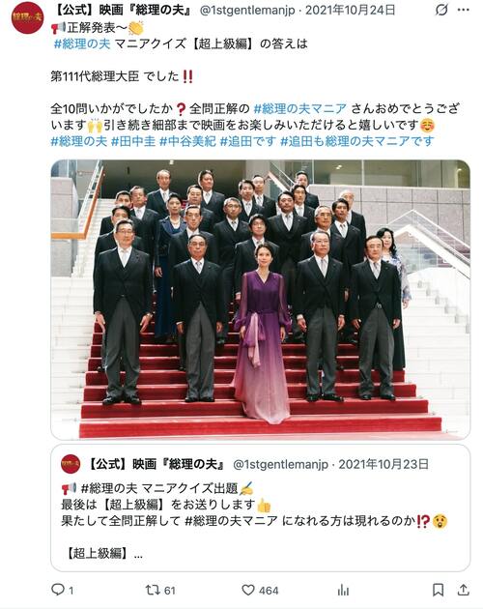The height and width of the screenshot is (609, 483).
Task: Open the quoted tweet from 2021年10月23日
Action: 261,508
